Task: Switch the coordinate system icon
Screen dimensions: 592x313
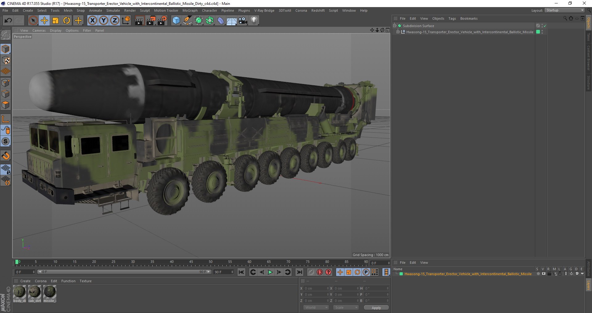Action: coord(126,21)
